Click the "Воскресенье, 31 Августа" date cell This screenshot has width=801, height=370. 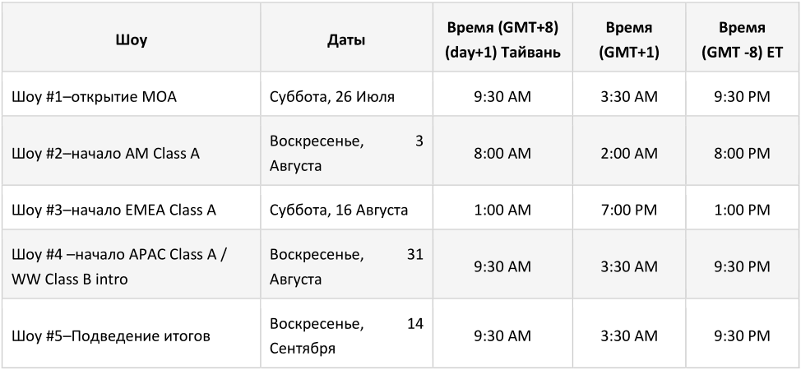[x=346, y=266]
